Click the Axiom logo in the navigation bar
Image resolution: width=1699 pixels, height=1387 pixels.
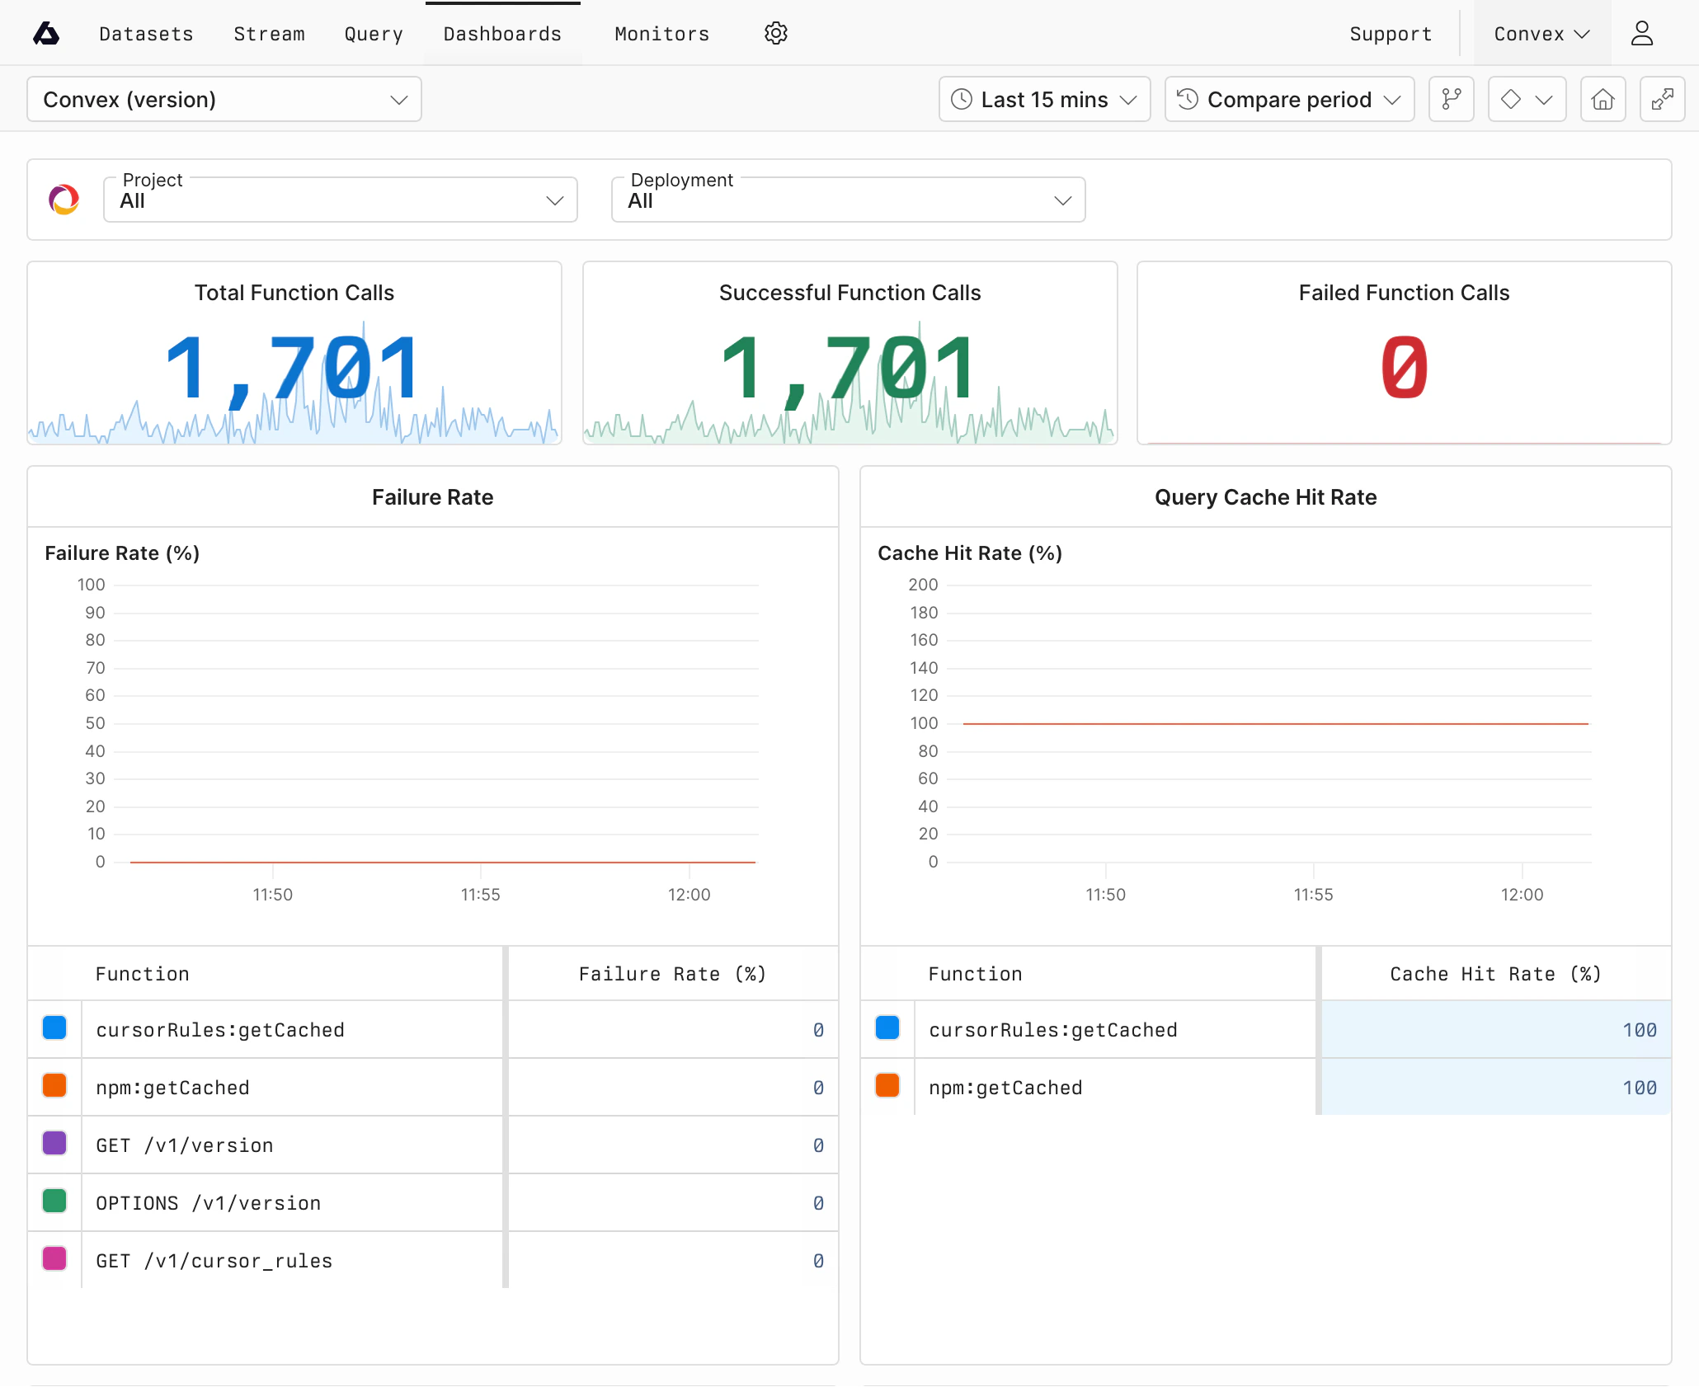(x=45, y=33)
